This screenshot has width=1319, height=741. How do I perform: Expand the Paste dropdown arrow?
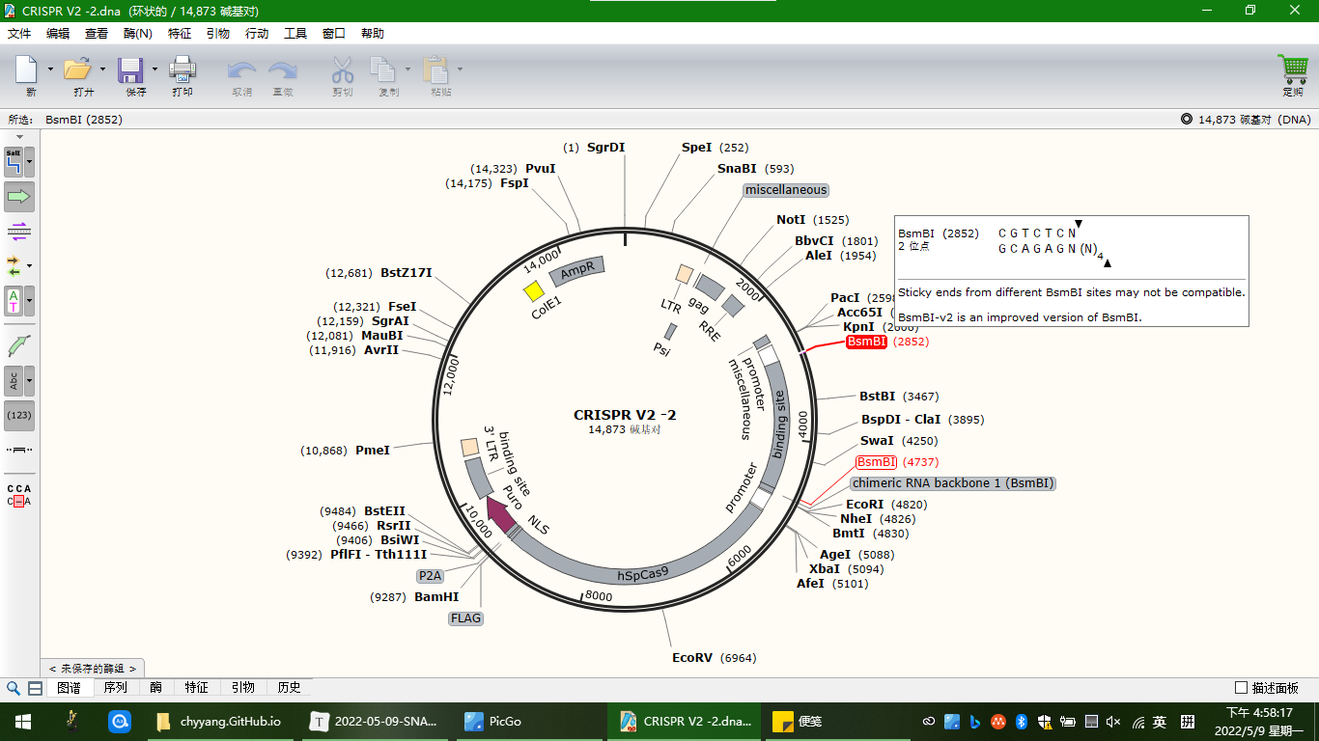pos(460,69)
